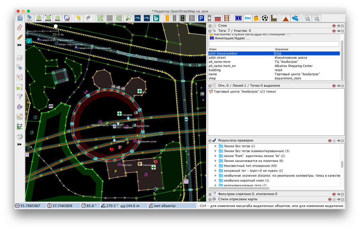Open the soccer ball sport preset
The image size is (360, 230).
pos(265,18)
